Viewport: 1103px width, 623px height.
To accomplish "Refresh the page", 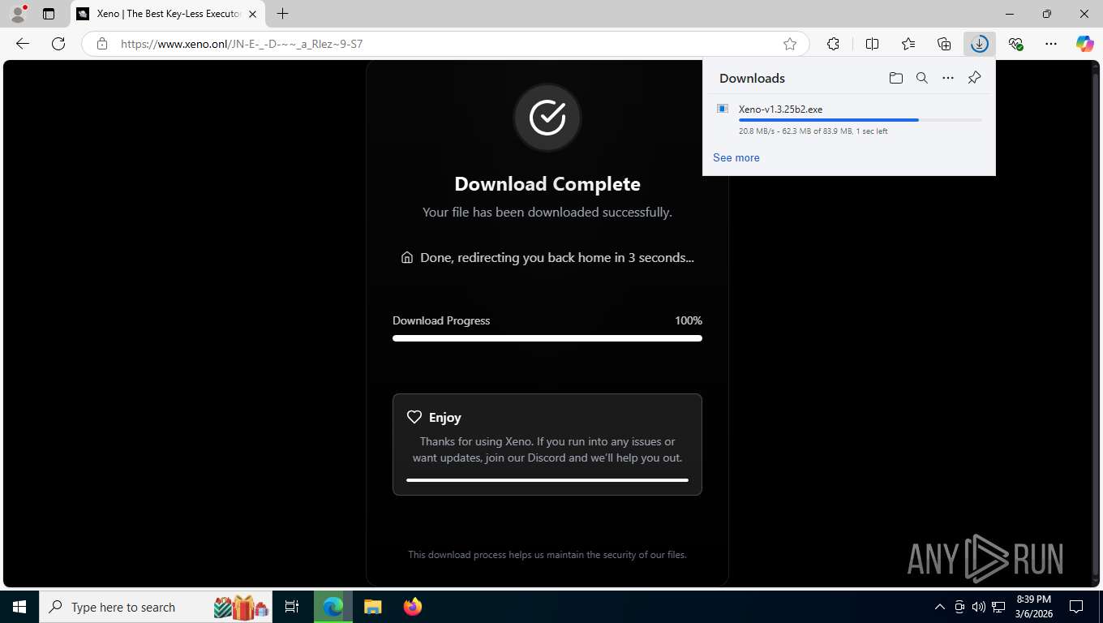I will [58, 44].
